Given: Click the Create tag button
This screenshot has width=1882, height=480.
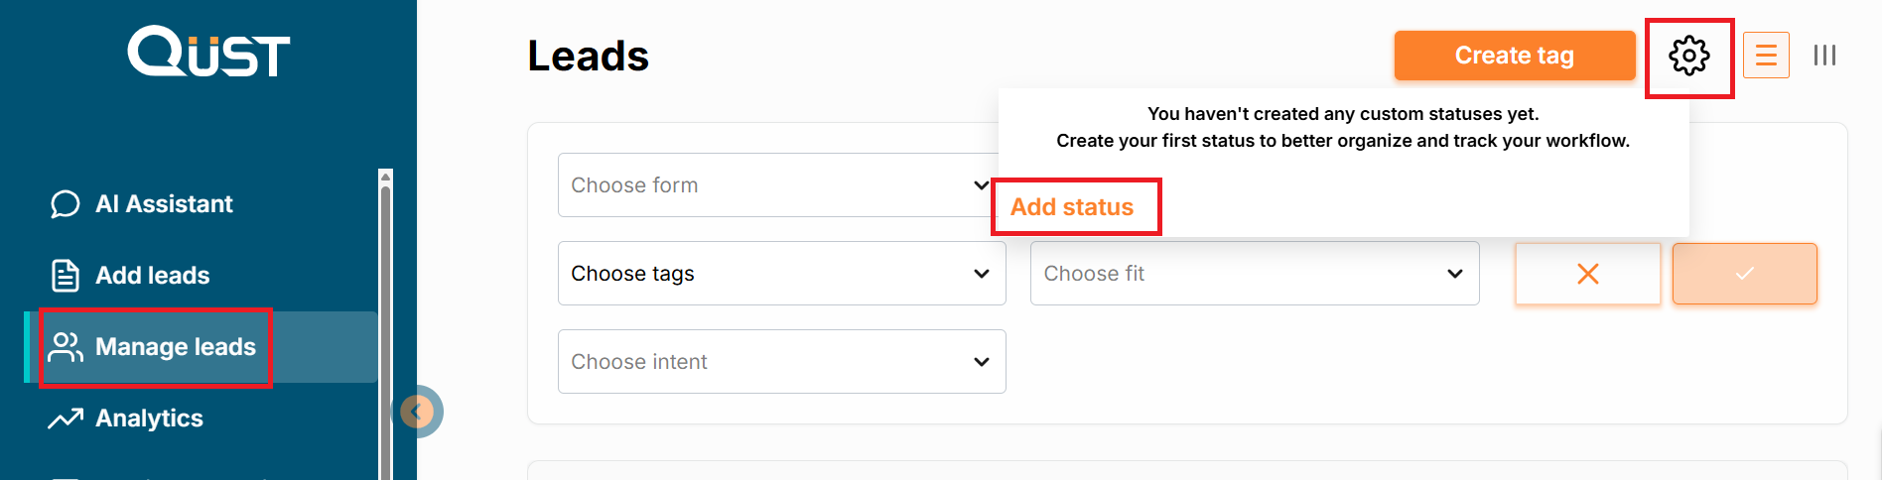Looking at the screenshot, I should coord(1514,56).
